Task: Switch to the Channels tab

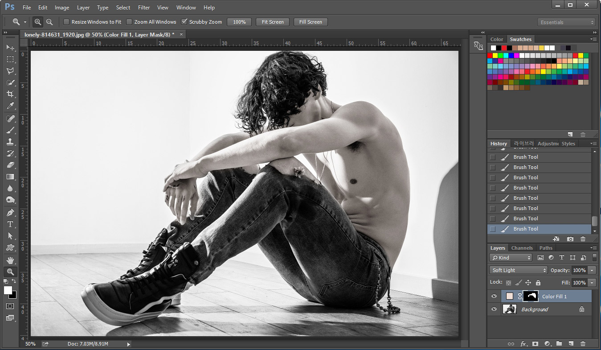Action: pyautogui.click(x=522, y=248)
